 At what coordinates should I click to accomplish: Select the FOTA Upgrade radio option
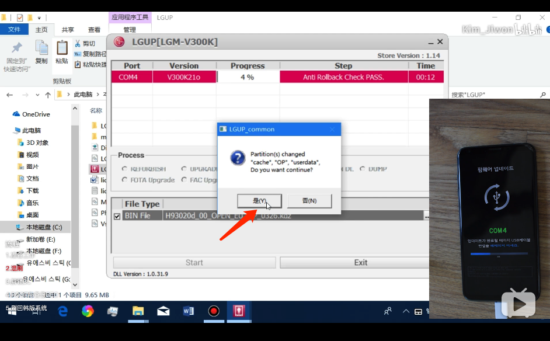[x=124, y=180]
